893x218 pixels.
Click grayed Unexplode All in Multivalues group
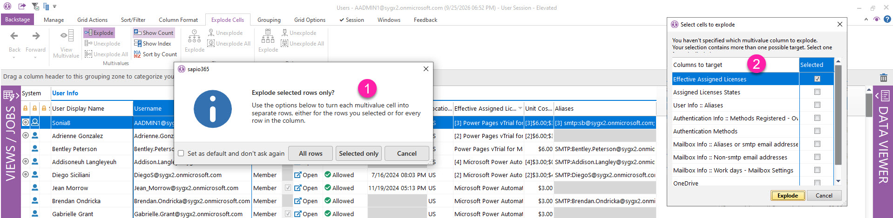pyautogui.click(x=106, y=54)
